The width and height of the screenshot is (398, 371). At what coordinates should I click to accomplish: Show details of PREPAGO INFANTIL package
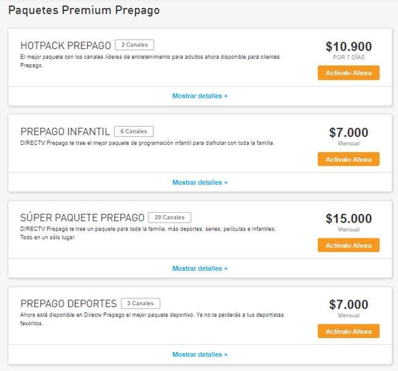[200, 182]
